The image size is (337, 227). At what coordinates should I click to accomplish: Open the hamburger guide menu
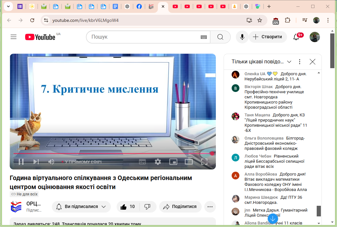pyautogui.click(x=14, y=37)
